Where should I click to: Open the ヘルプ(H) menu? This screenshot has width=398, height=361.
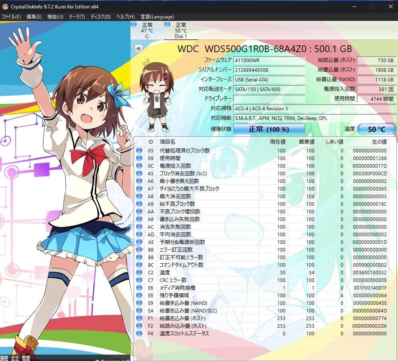coord(126,17)
